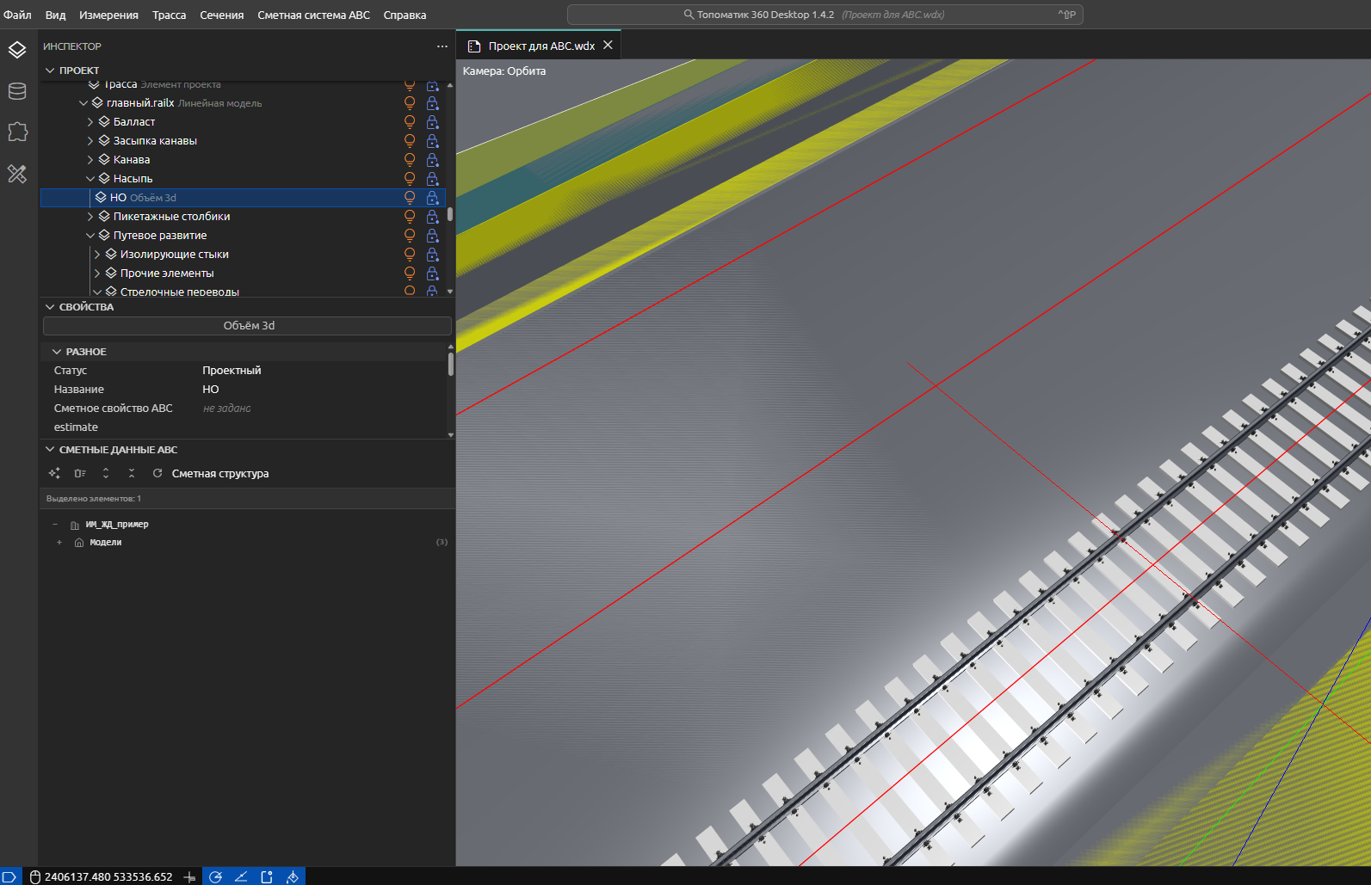Viewport: 1371px width, 885px height.
Task: Toggle the circular snap icon in status bar
Action: (215, 876)
